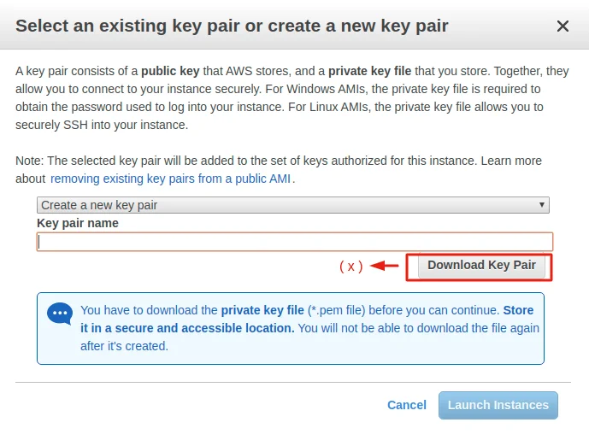Click the 'Key pair name' label

[x=78, y=223]
